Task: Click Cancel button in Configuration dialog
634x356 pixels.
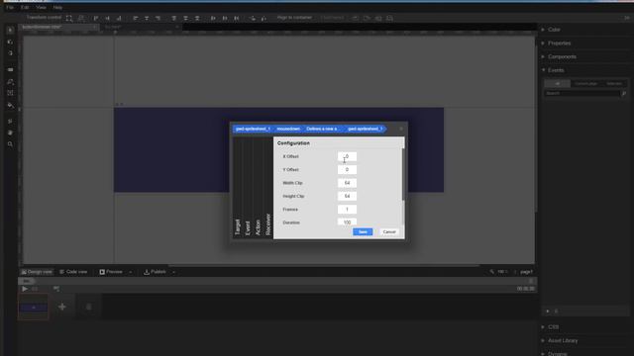Action: pos(389,232)
